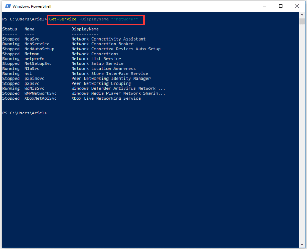Screen dimensions: 307x249
Task: Click the Windows PowerShell title text
Action: click(x=33, y=6)
